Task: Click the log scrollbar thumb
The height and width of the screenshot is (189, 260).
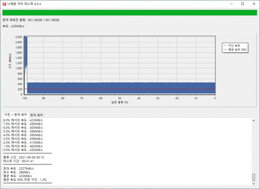Action: pyautogui.click(x=253, y=177)
